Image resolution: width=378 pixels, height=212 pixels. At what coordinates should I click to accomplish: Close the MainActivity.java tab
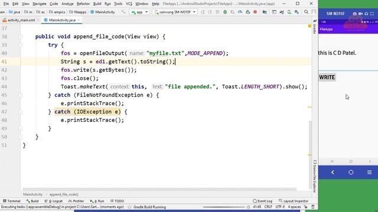[79, 20]
